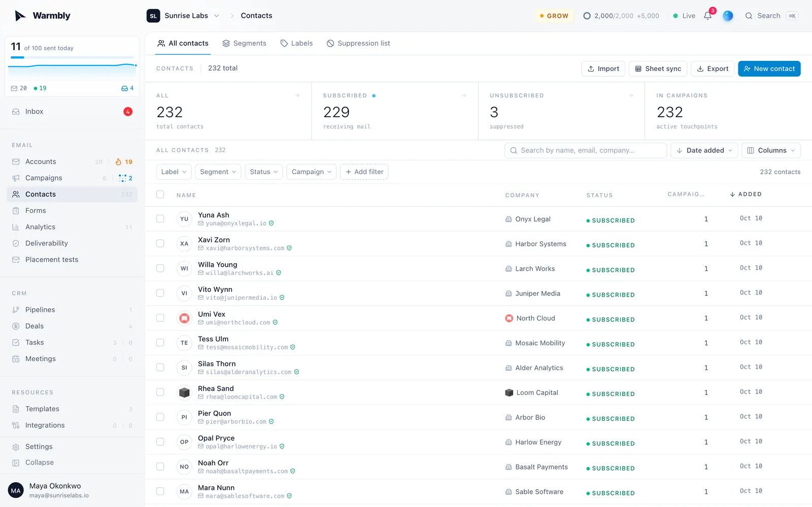This screenshot has width=812, height=507.
Task: Click the Import button
Action: coord(603,69)
